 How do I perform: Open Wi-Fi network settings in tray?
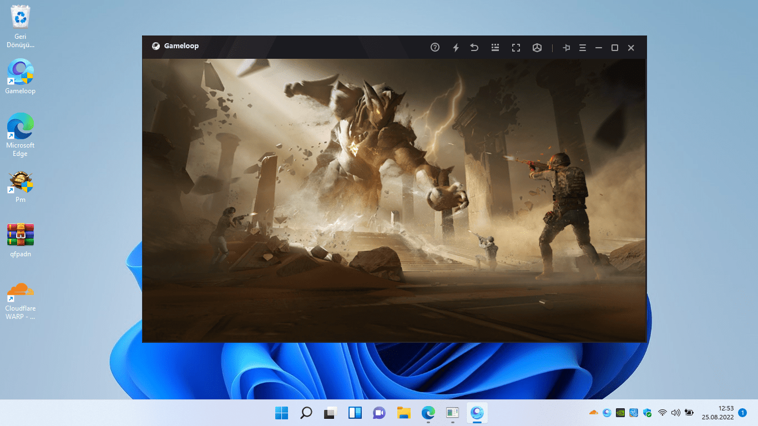click(x=662, y=413)
